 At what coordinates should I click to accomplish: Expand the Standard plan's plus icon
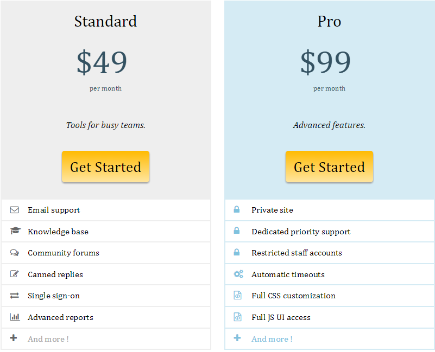[14, 338]
